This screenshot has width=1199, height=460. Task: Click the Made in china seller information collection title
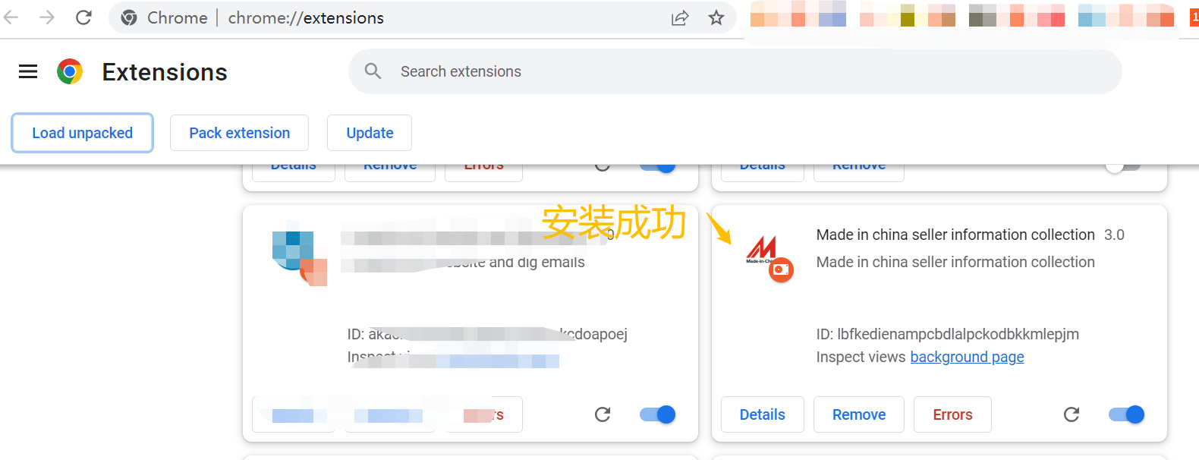955,235
